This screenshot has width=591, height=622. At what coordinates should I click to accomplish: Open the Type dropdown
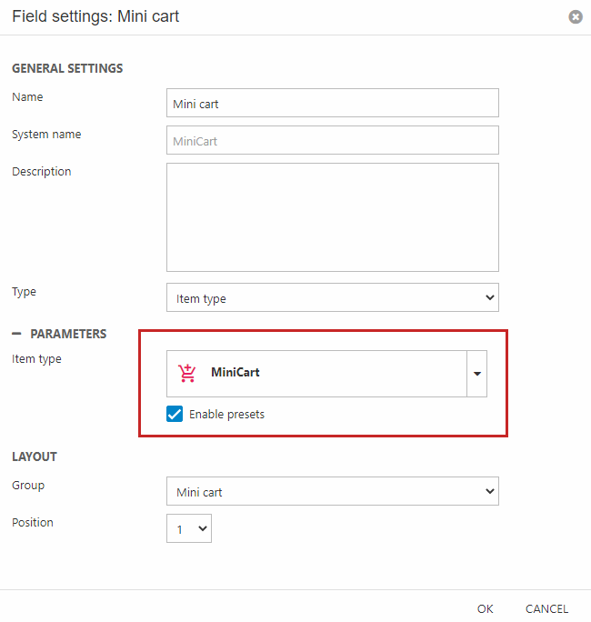[x=332, y=297]
